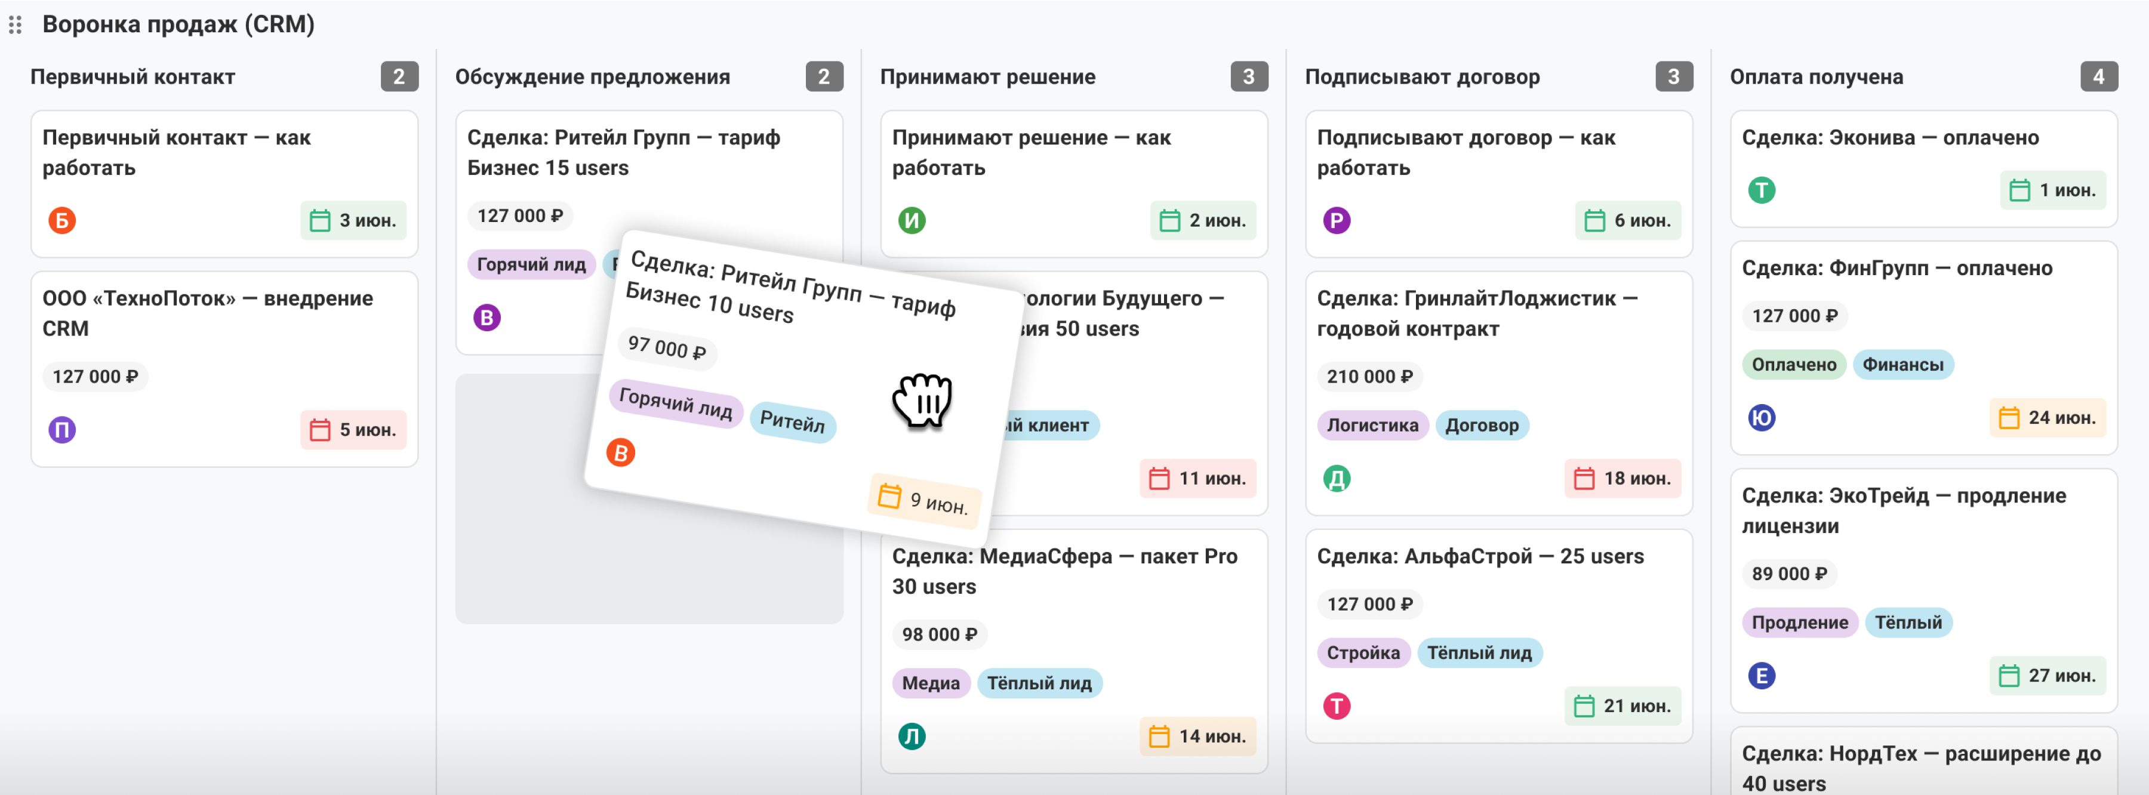Viewport: 2149px width, 795px height.
Task: Select the Логистика tag on ГринлайтЛоджистик card
Action: tap(1372, 426)
